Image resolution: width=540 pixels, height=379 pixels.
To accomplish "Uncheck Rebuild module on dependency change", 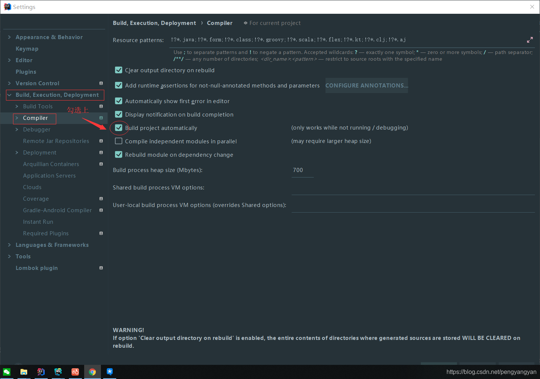I will click(119, 155).
